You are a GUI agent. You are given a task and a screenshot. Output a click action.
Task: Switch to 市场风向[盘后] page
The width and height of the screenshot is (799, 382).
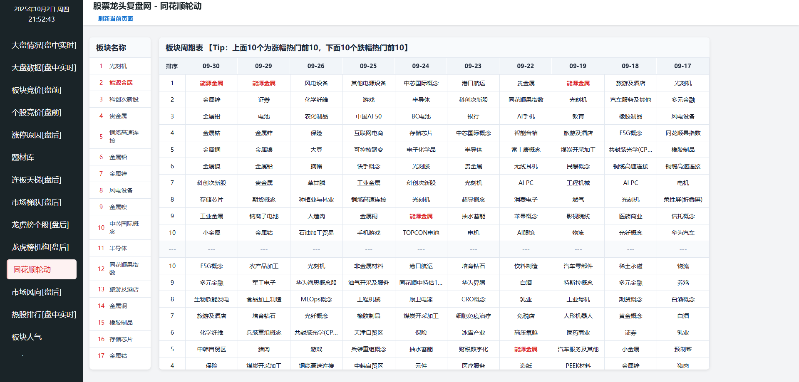click(x=37, y=292)
